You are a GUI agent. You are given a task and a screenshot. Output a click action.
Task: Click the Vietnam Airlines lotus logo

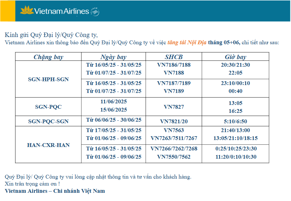(27, 10)
